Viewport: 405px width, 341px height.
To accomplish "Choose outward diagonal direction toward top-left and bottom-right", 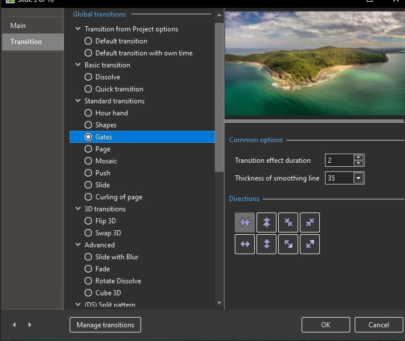I will coord(288,244).
